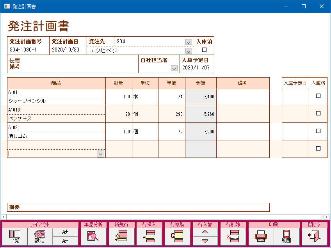Increase font size with A+ button
The height and width of the screenshot is (248, 331).
pos(65,232)
